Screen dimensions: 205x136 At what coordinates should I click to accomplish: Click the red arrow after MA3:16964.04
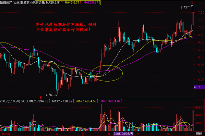[122, 101]
